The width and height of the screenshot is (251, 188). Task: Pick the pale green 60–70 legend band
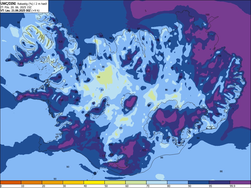tap(136, 182)
